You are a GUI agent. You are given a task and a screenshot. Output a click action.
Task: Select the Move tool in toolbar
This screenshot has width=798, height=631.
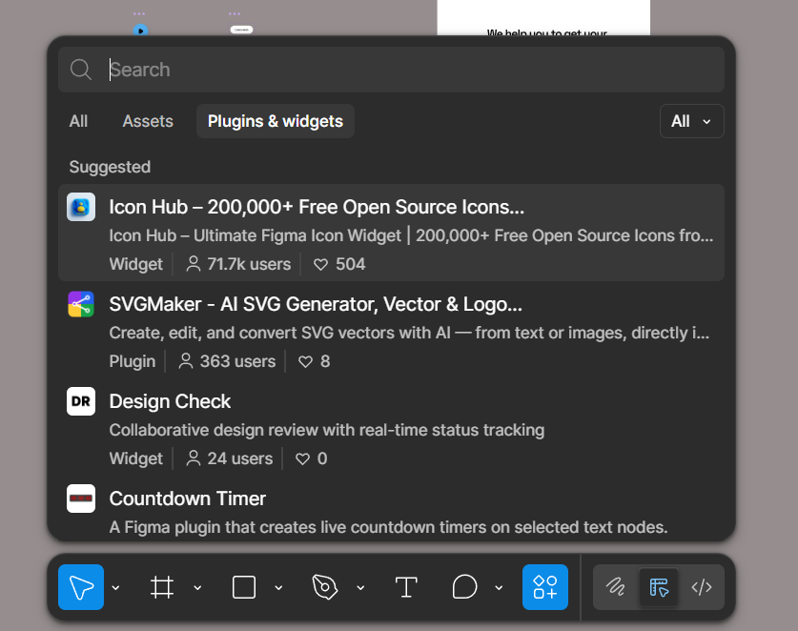81,587
